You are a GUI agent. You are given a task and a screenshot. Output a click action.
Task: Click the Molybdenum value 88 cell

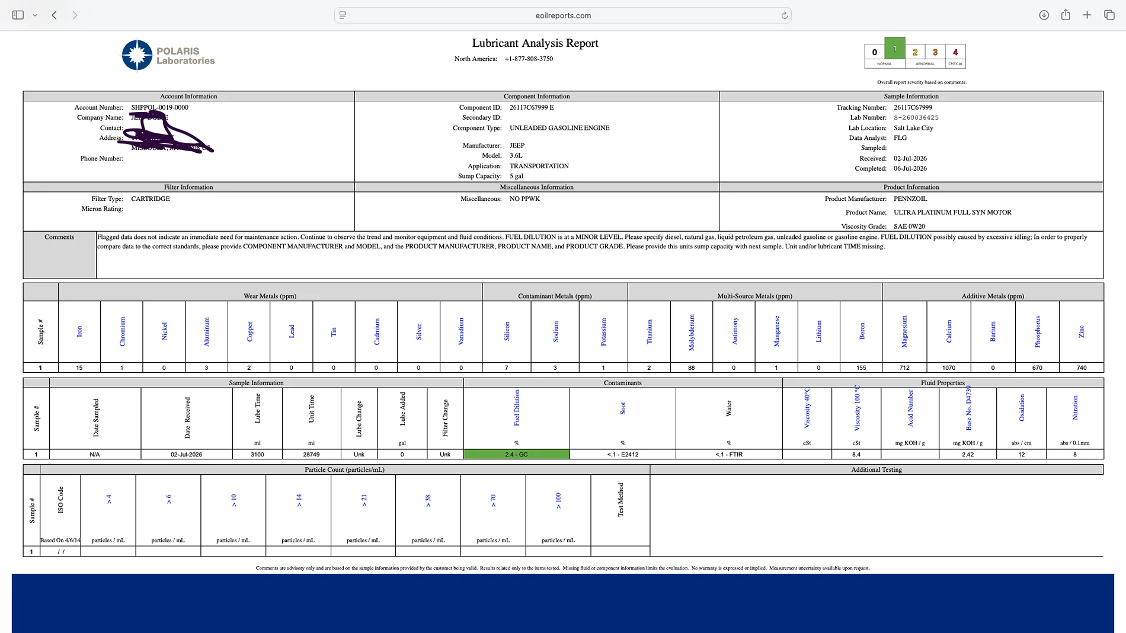[x=691, y=367]
